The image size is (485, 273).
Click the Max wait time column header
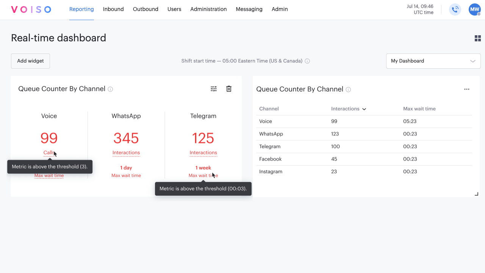(x=419, y=109)
